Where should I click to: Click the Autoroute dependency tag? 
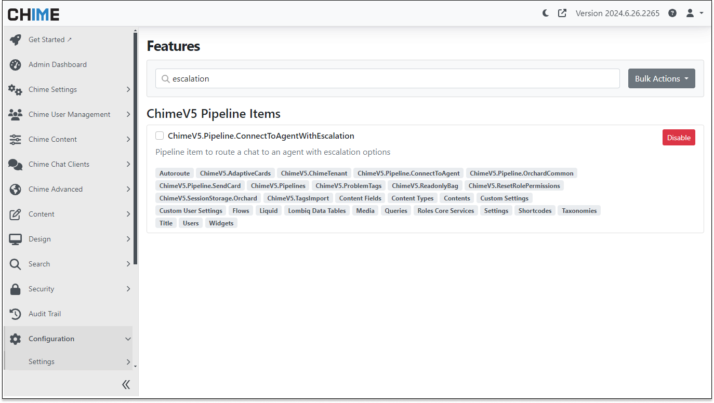(175, 173)
